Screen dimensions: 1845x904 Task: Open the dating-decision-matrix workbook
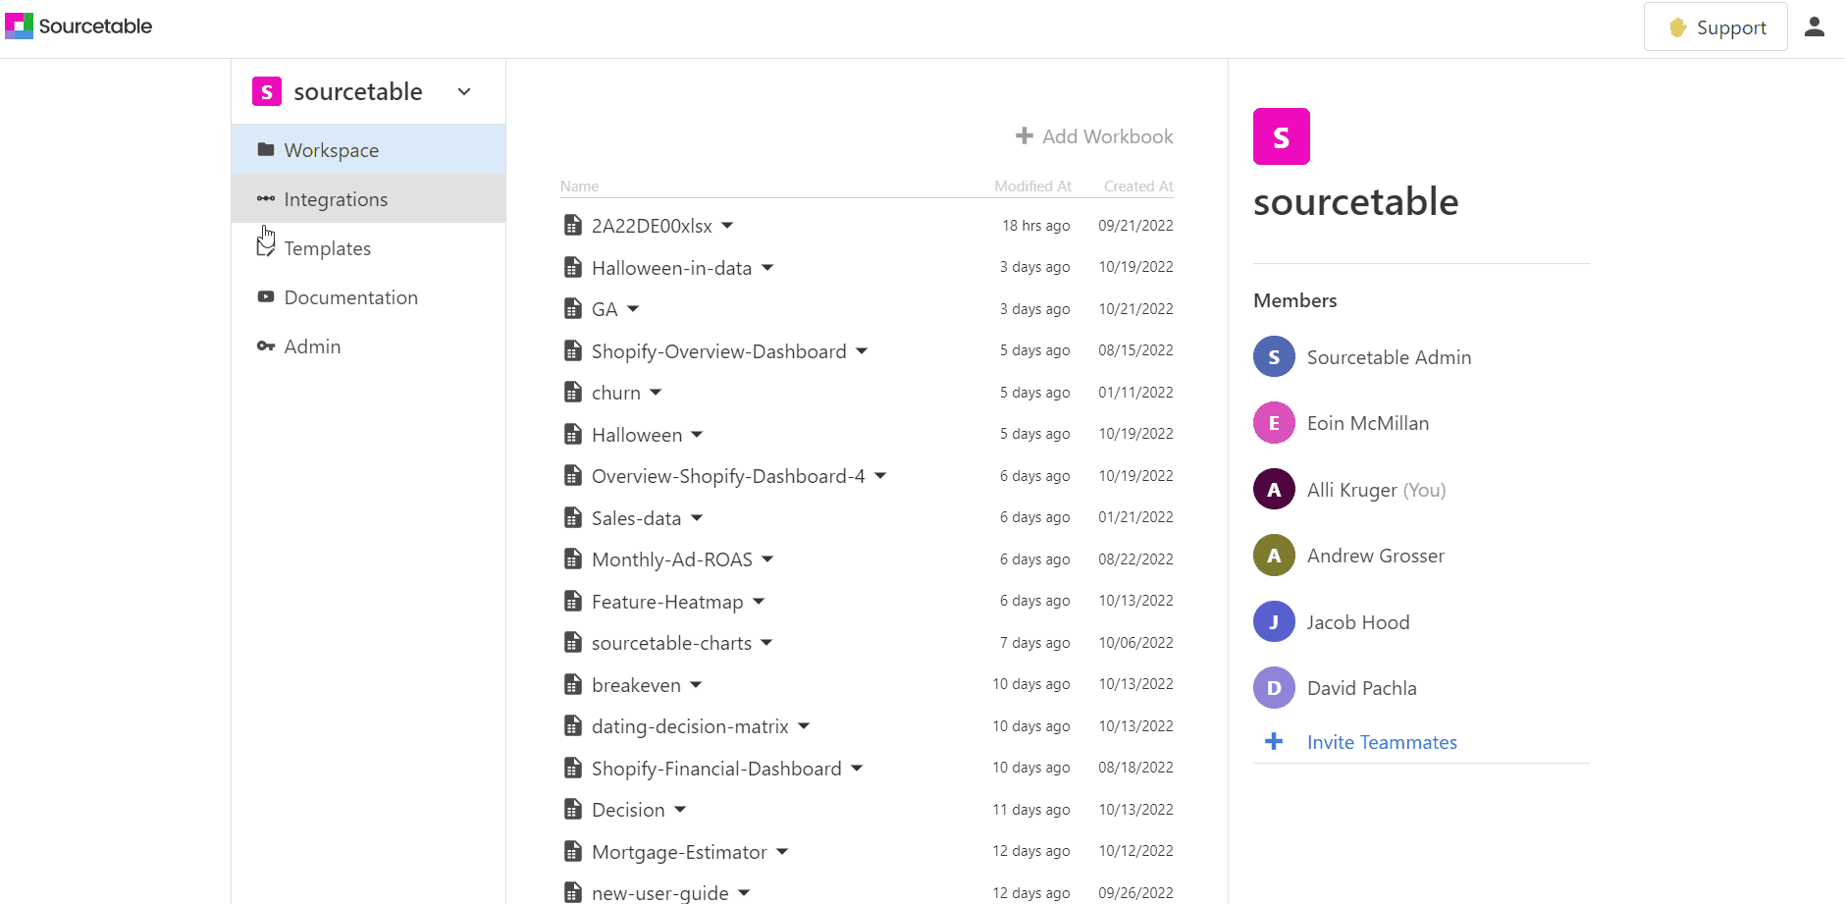tap(690, 726)
